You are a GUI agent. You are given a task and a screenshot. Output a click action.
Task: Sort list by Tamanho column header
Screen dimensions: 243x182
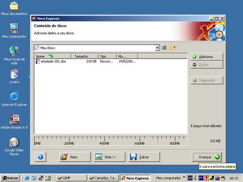point(85,56)
